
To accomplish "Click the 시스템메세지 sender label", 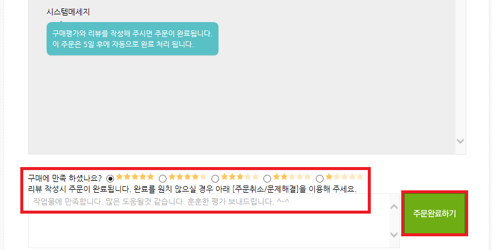I will click(x=68, y=12).
